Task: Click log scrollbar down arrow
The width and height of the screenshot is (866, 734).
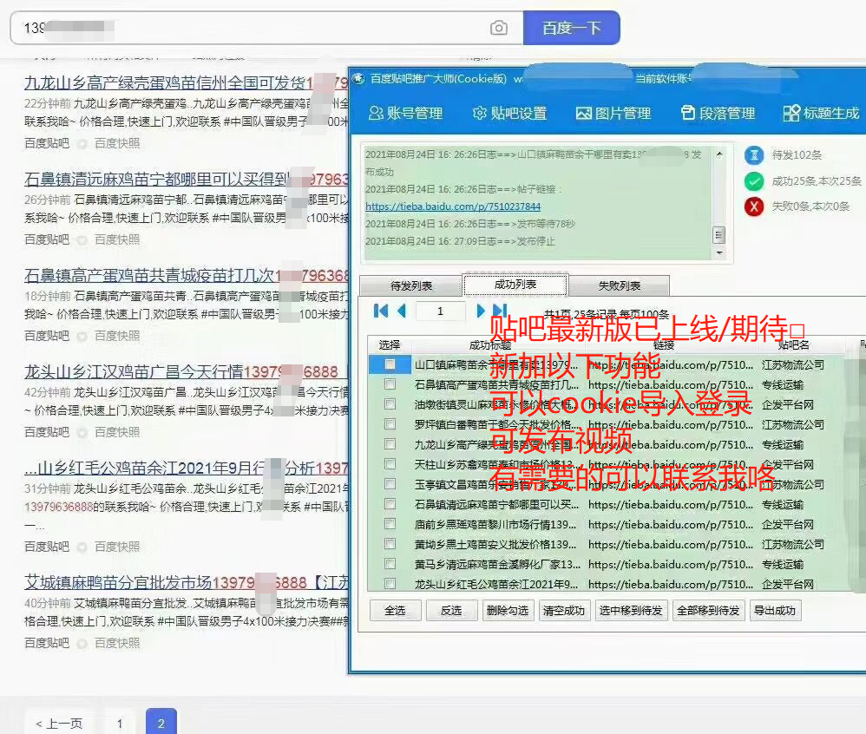Action: coord(719,253)
